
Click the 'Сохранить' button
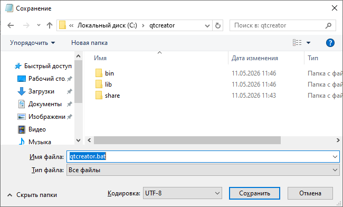point(254,193)
